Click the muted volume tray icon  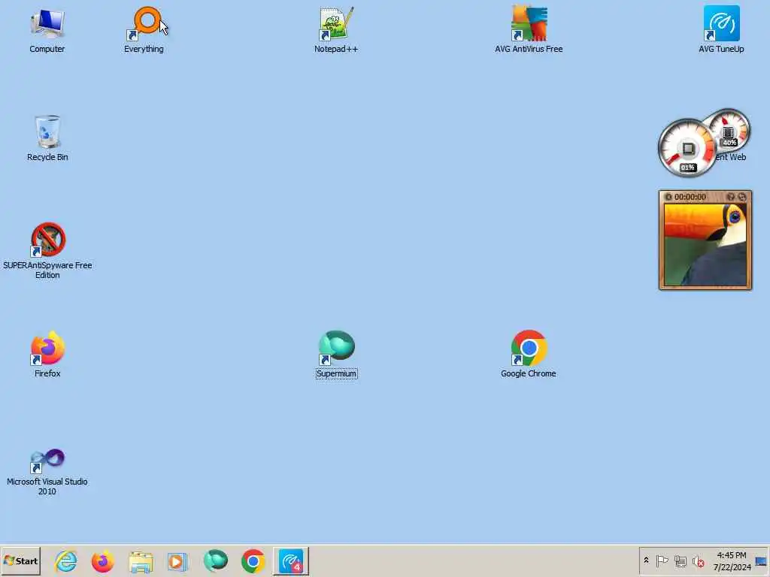coord(698,560)
